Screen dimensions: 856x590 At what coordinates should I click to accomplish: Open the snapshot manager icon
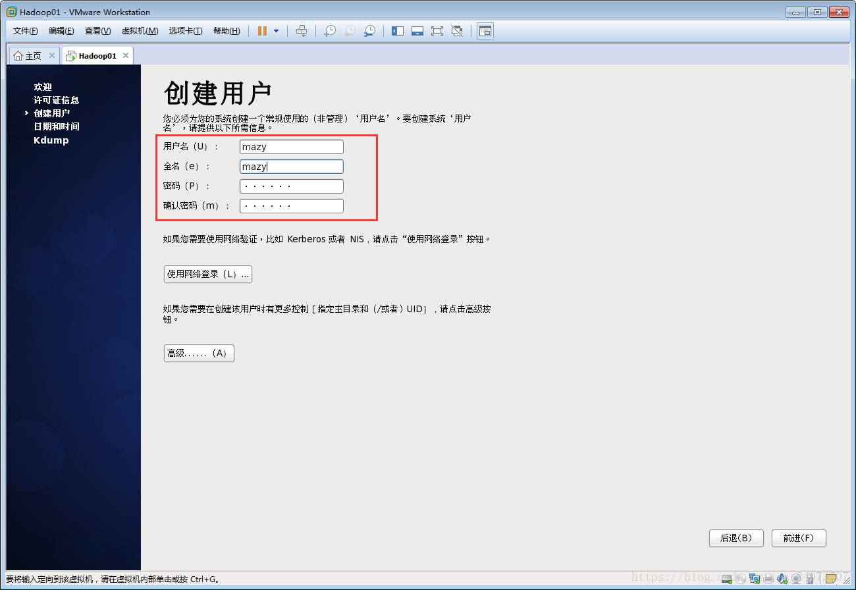click(369, 31)
